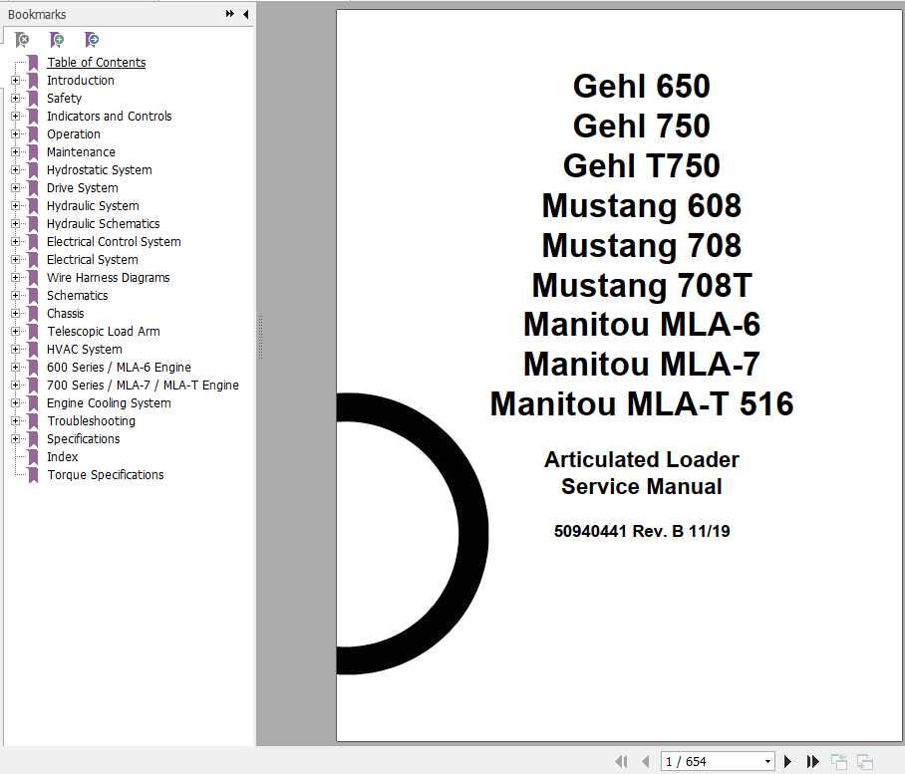Click the delete bookmark icon
The height and width of the screenshot is (774, 905).
(22, 40)
